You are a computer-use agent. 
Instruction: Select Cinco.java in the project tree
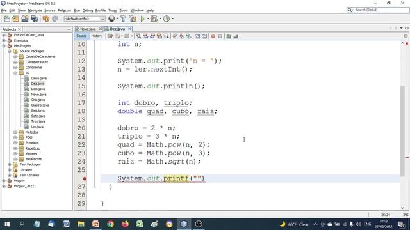pyautogui.click(x=38, y=78)
